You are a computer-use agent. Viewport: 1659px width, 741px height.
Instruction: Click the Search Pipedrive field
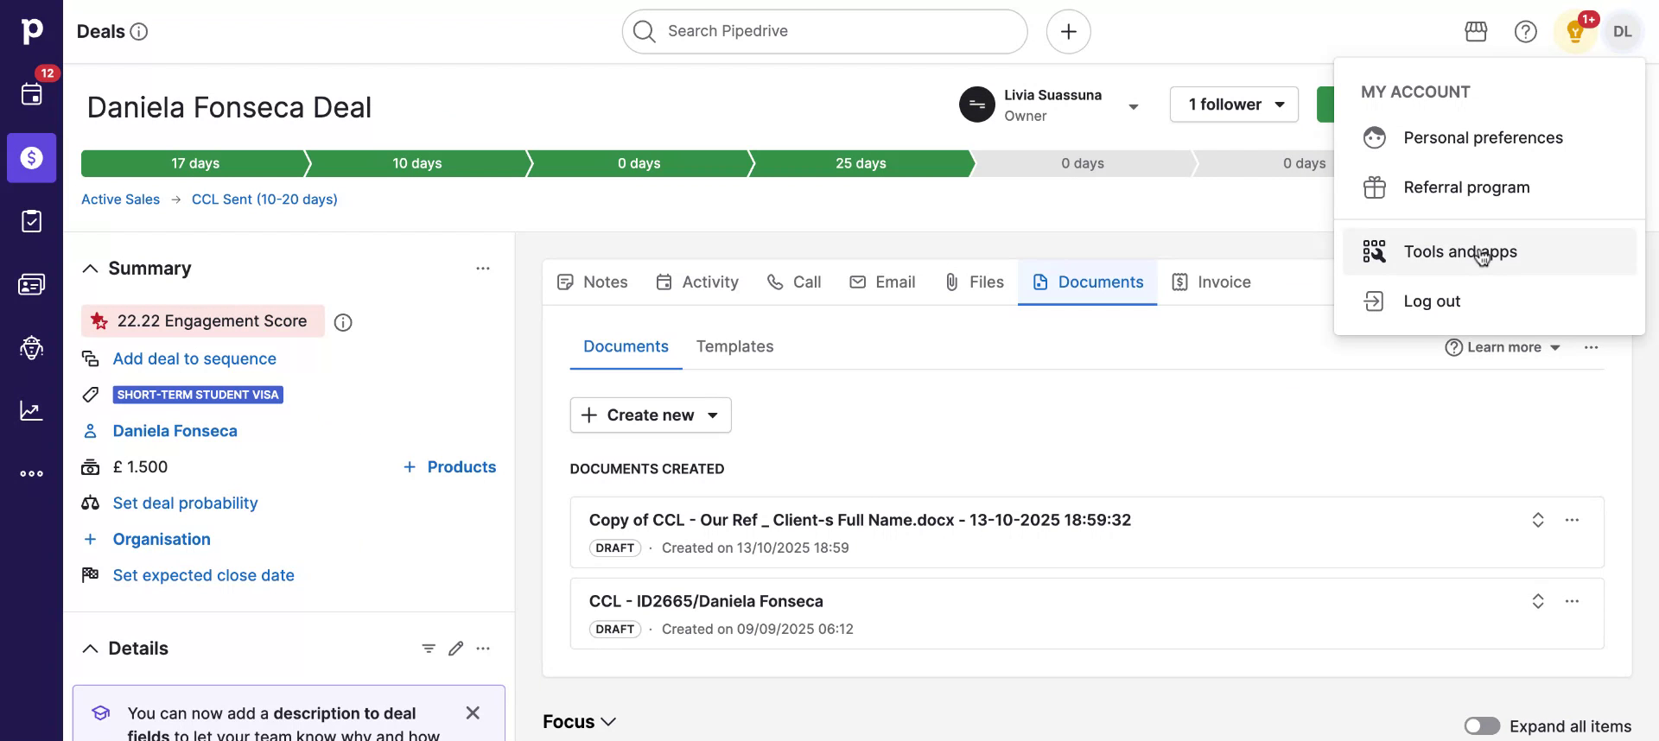pyautogui.click(x=824, y=31)
